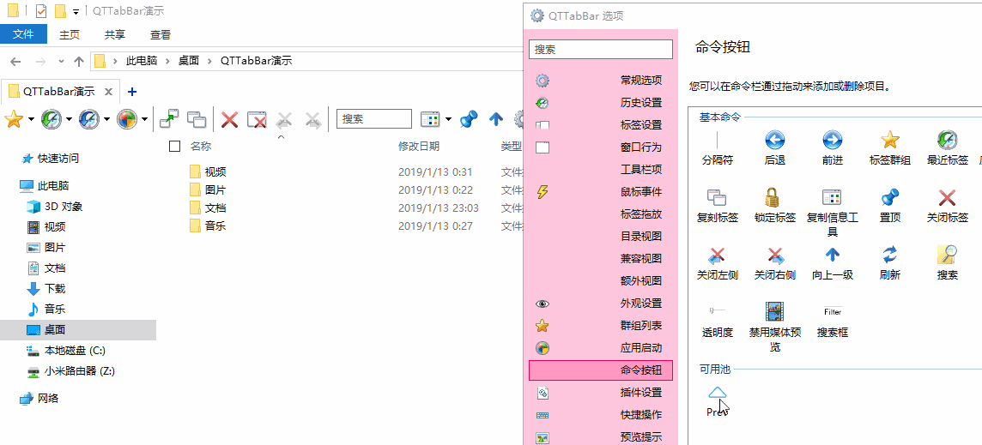Image resolution: width=982 pixels, height=445 pixels.
Task: Close current tab with the red X toolbar icon
Action: [x=230, y=118]
